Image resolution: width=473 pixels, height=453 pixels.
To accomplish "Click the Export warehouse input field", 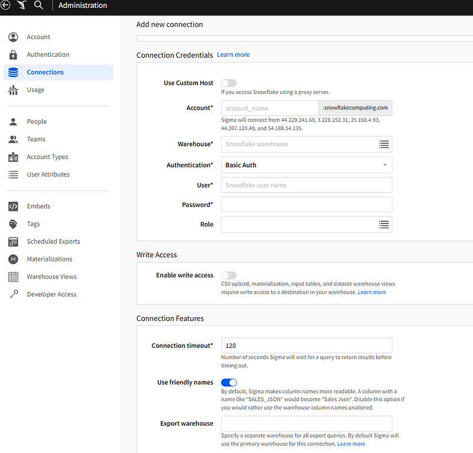I will click(x=306, y=423).
